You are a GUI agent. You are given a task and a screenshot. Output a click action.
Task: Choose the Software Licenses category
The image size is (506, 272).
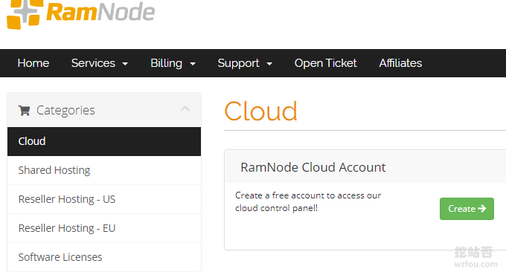104,257
